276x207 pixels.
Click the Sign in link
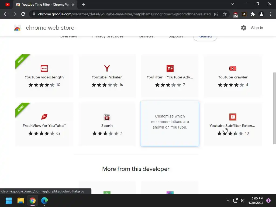pos(257,28)
